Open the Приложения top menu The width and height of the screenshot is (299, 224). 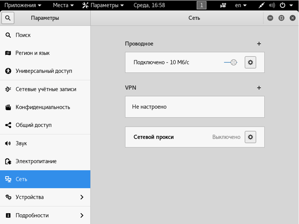(23, 5)
